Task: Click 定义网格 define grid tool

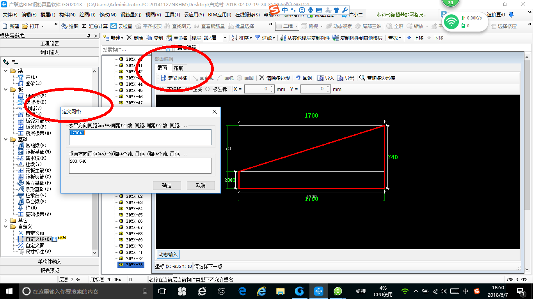Action: (173, 78)
